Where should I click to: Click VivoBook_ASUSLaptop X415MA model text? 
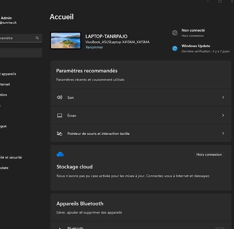pyautogui.click(x=118, y=42)
